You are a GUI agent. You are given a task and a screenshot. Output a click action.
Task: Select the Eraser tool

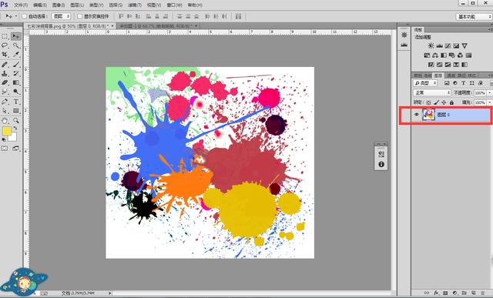tap(5, 82)
